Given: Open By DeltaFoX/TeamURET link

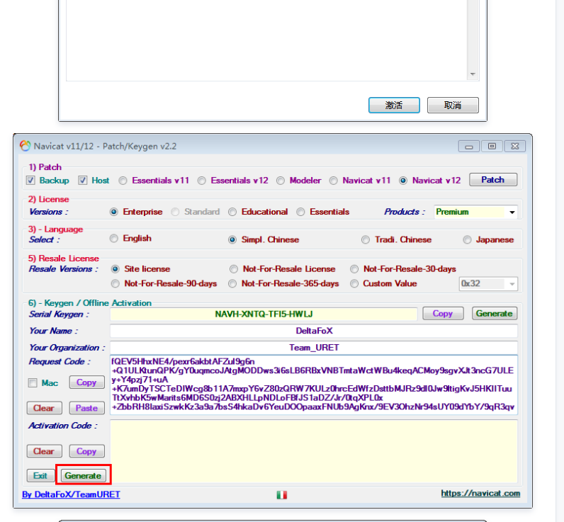Looking at the screenshot, I should [x=72, y=494].
